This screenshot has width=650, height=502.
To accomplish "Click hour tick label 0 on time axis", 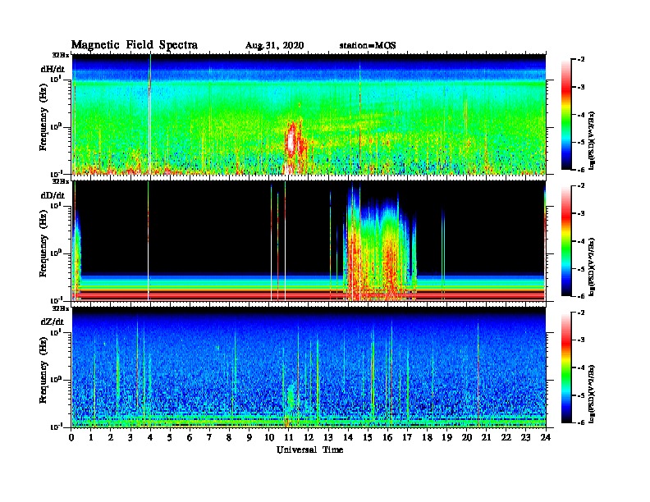I will point(71,437).
